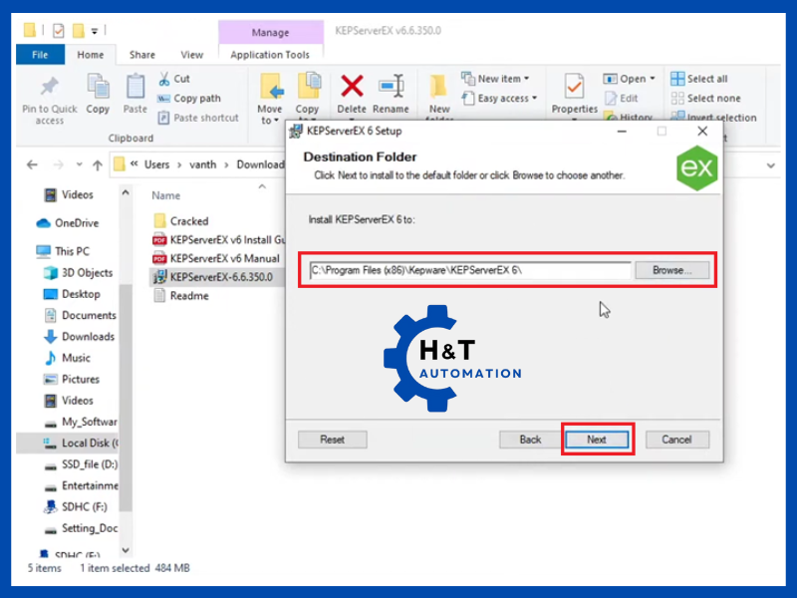Expand the New item dropdown
Viewport: 797px width, 598px height.
(496, 79)
